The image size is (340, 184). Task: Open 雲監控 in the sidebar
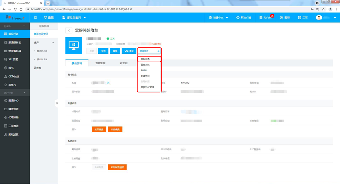[x=15, y=85]
